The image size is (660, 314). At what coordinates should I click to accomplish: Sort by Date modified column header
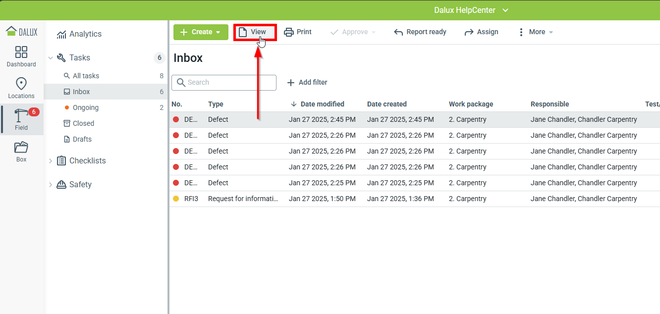pos(322,104)
